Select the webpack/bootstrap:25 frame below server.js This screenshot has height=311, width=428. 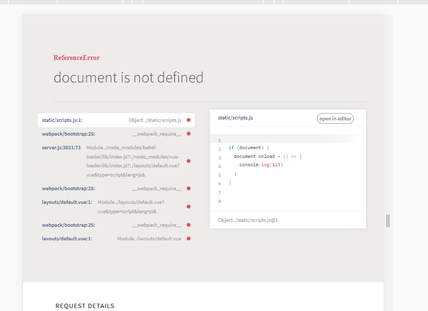click(x=116, y=189)
